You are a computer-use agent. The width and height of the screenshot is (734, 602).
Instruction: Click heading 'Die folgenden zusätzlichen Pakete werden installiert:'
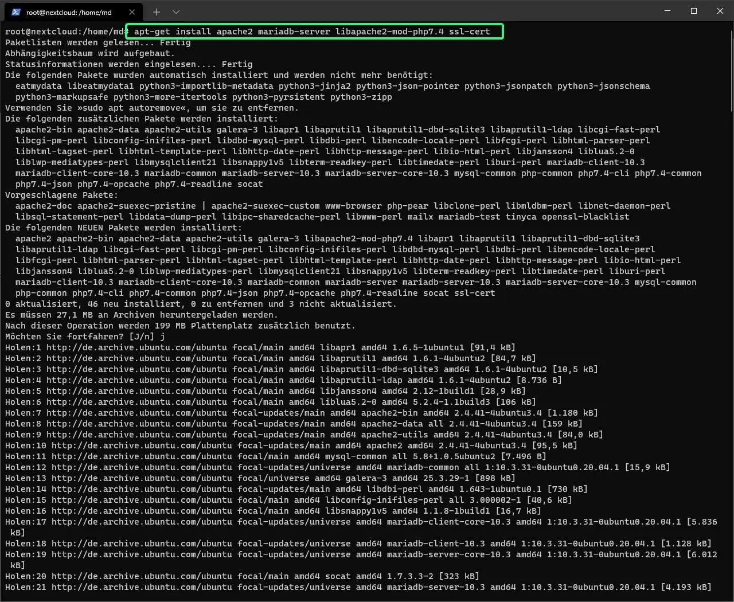142,119
